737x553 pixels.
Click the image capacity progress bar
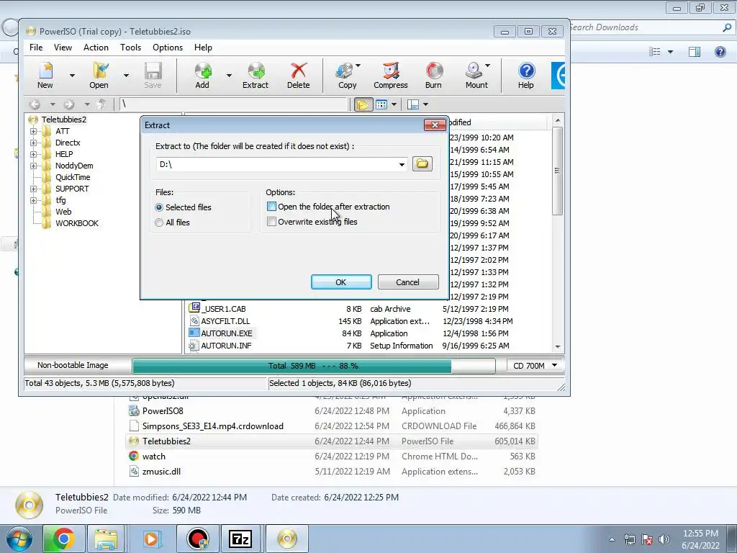pyautogui.click(x=314, y=365)
